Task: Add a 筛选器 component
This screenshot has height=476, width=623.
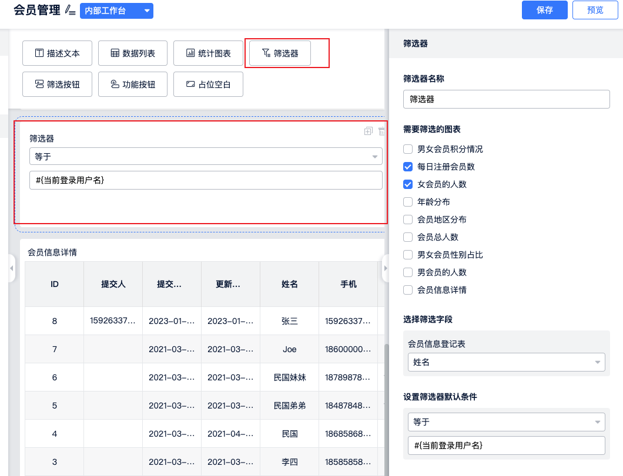Action: (280, 53)
